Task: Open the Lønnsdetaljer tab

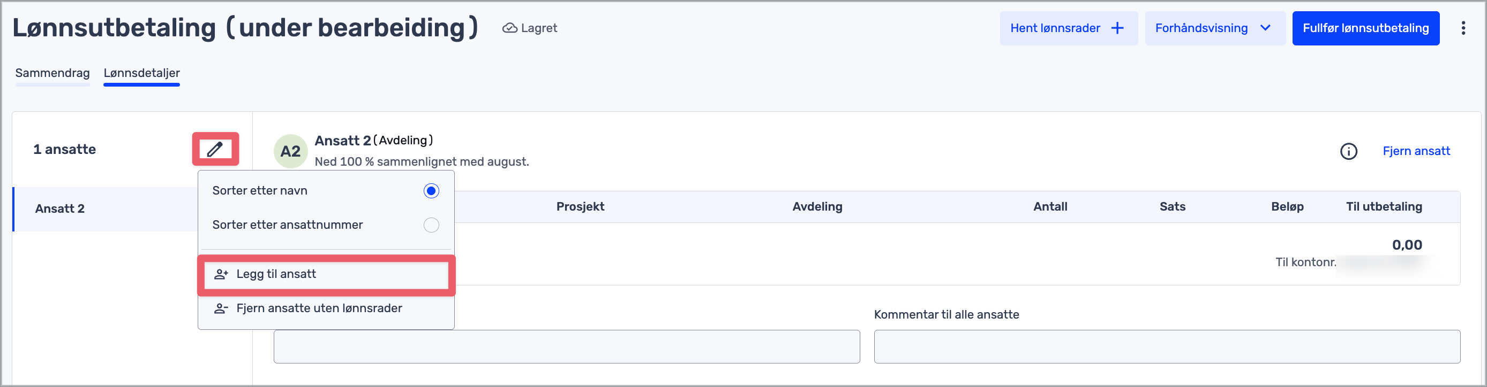Action: point(141,73)
